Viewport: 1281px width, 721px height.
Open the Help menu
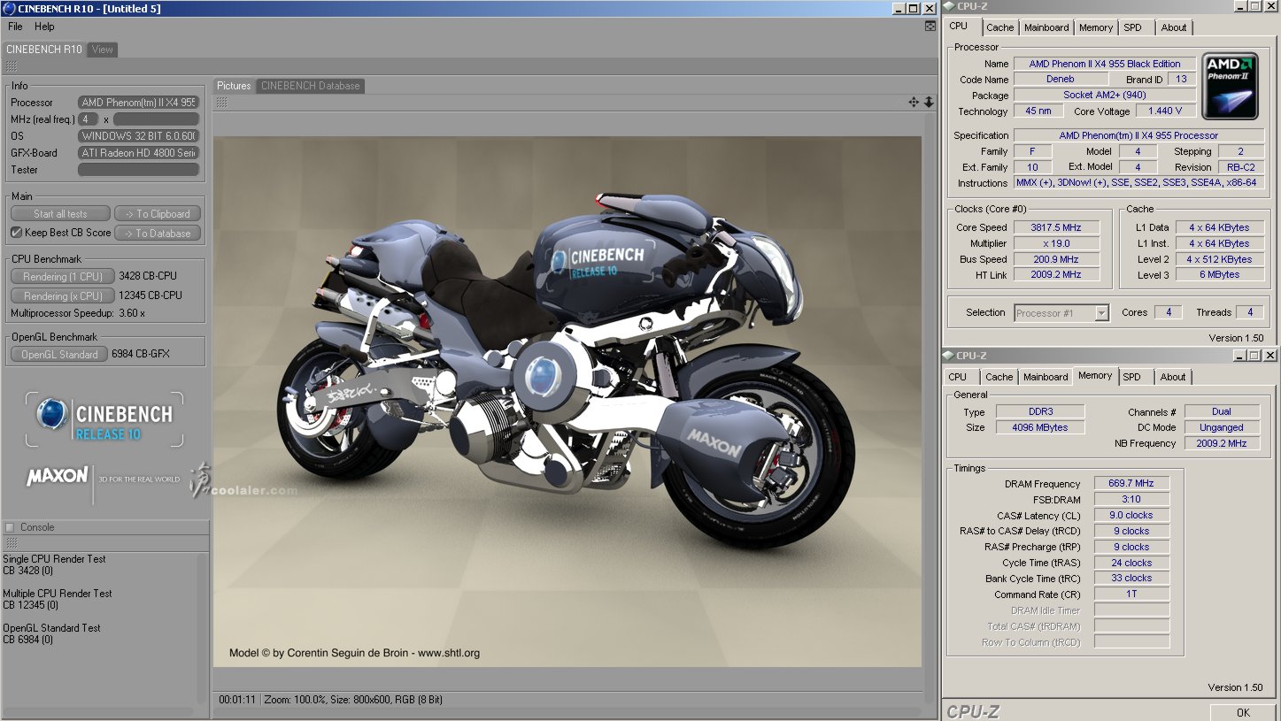(44, 27)
